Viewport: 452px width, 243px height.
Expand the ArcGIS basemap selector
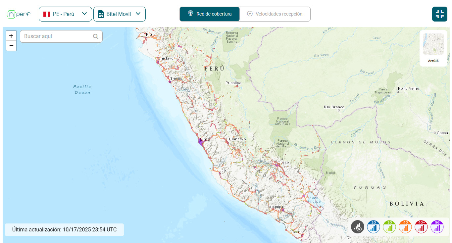tap(433, 48)
